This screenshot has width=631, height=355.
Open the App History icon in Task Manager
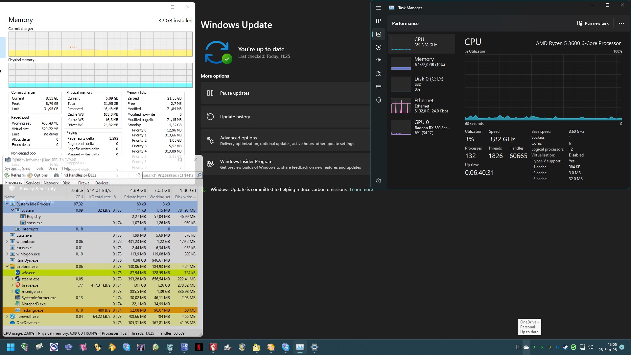pyautogui.click(x=378, y=47)
